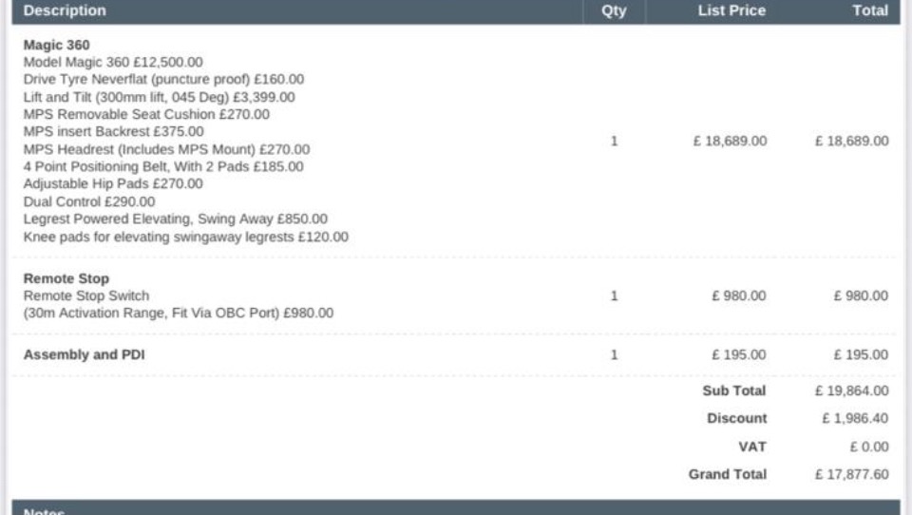
Task: Click the Total column header
Action: [x=870, y=11]
